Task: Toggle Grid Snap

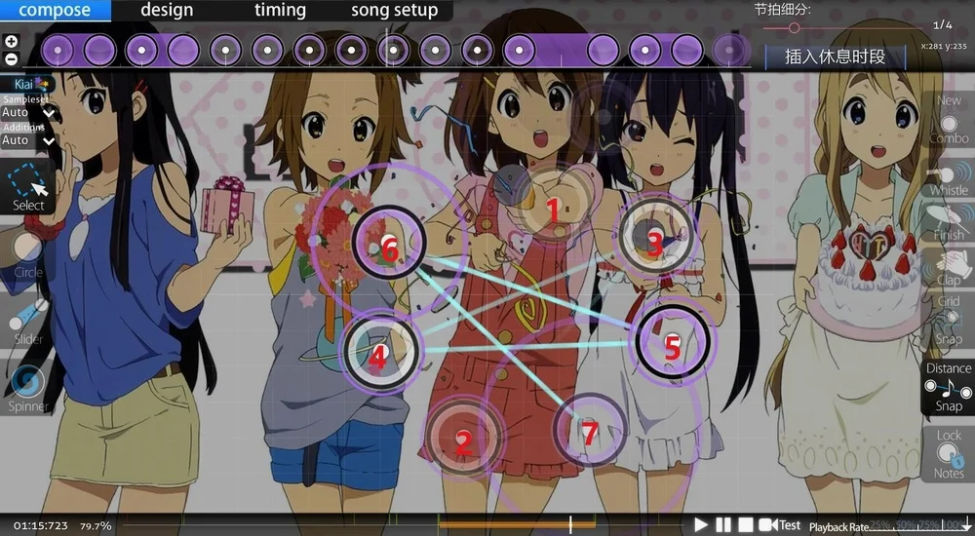Action: coord(949,321)
